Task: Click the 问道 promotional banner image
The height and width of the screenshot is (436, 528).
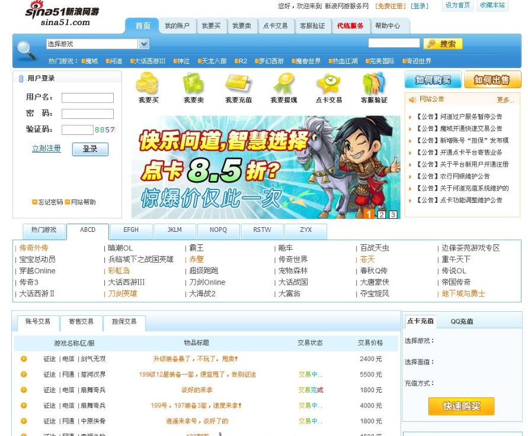Action: [x=265, y=167]
